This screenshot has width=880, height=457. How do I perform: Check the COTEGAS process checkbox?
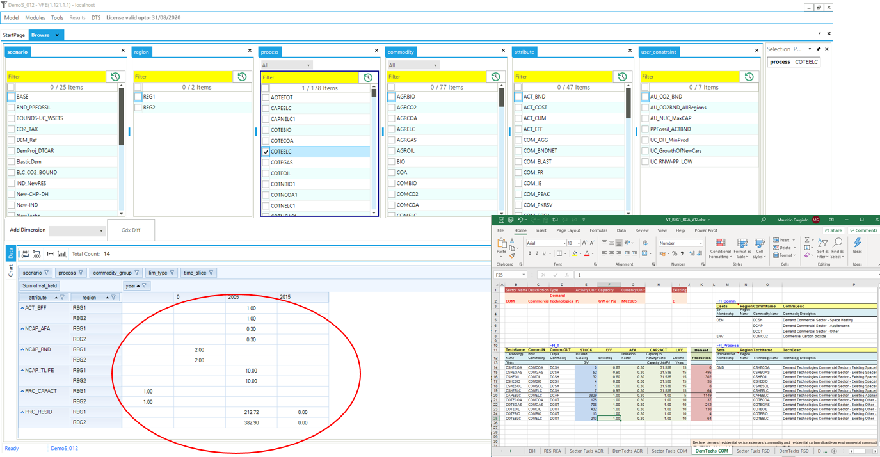point(266,163)
